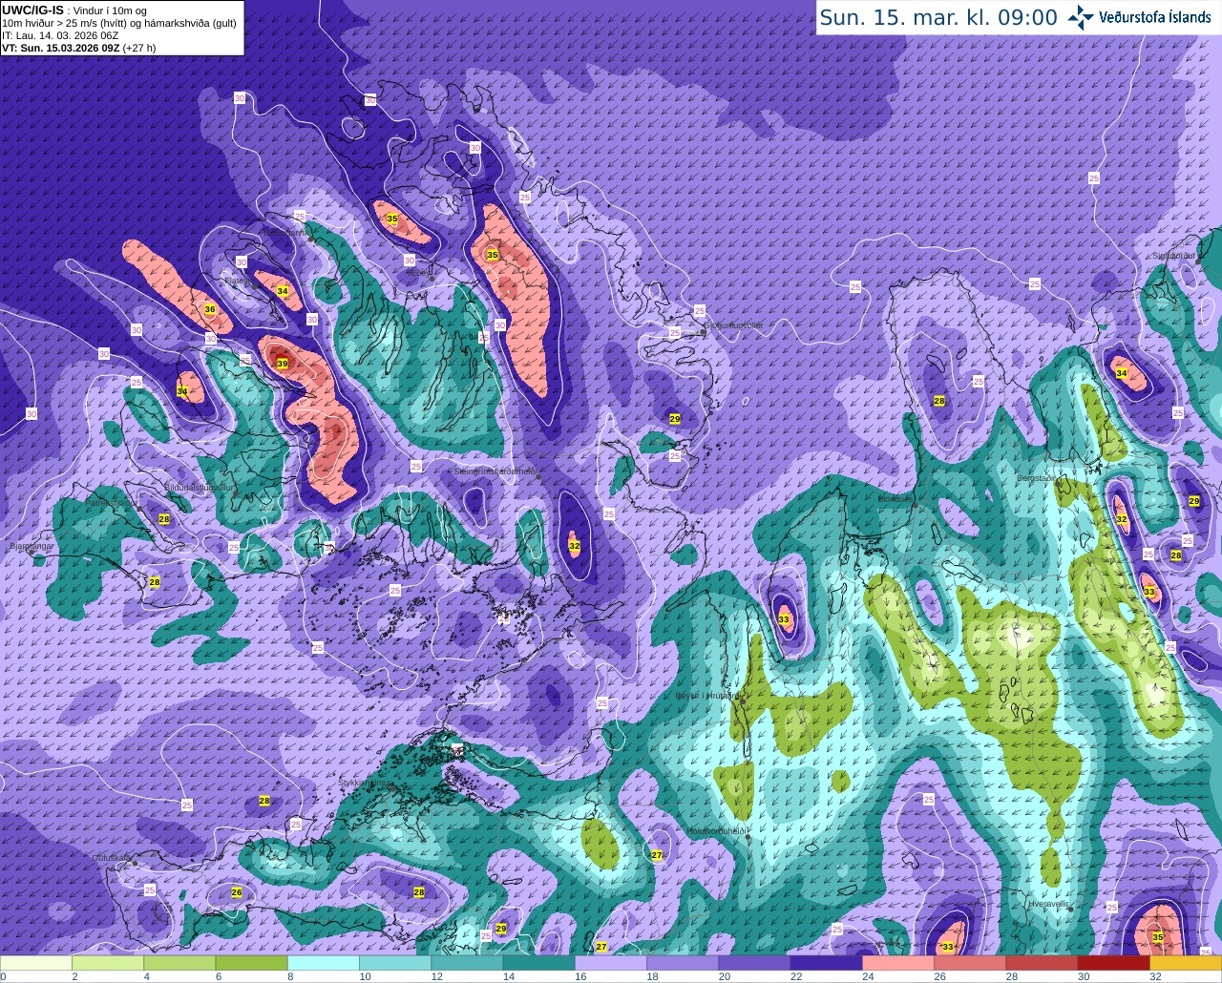
Task: Click the Siglufjörður station label
Action: [x=1175, y=256]
